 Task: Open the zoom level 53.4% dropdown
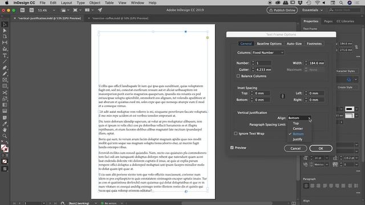tap(54, 10)
